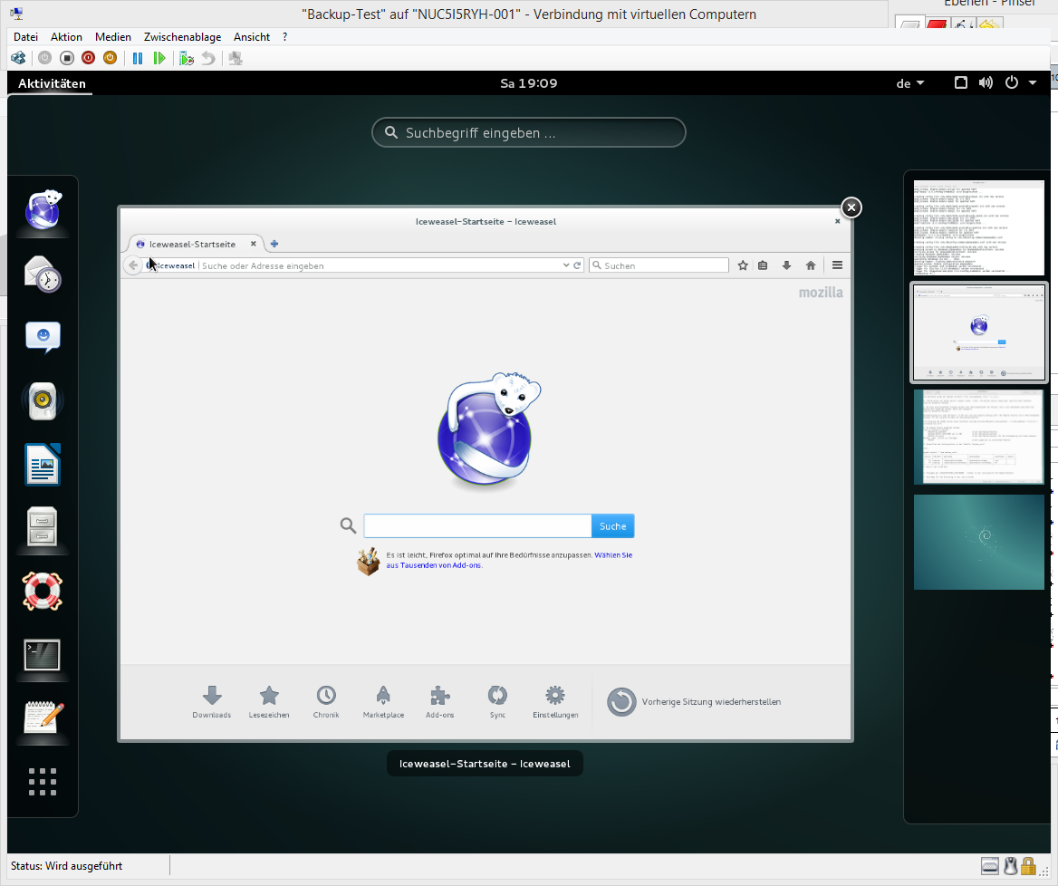Image resolution: width=1058 pixels, height=886 pixels.
Task: Open Einstellungen on the start page
Action: coord(555,702)
